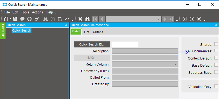Switch to the Detail tab
The height and width of the screenshot is (99, 219).
pyautogui.click(x=76, y=31)
